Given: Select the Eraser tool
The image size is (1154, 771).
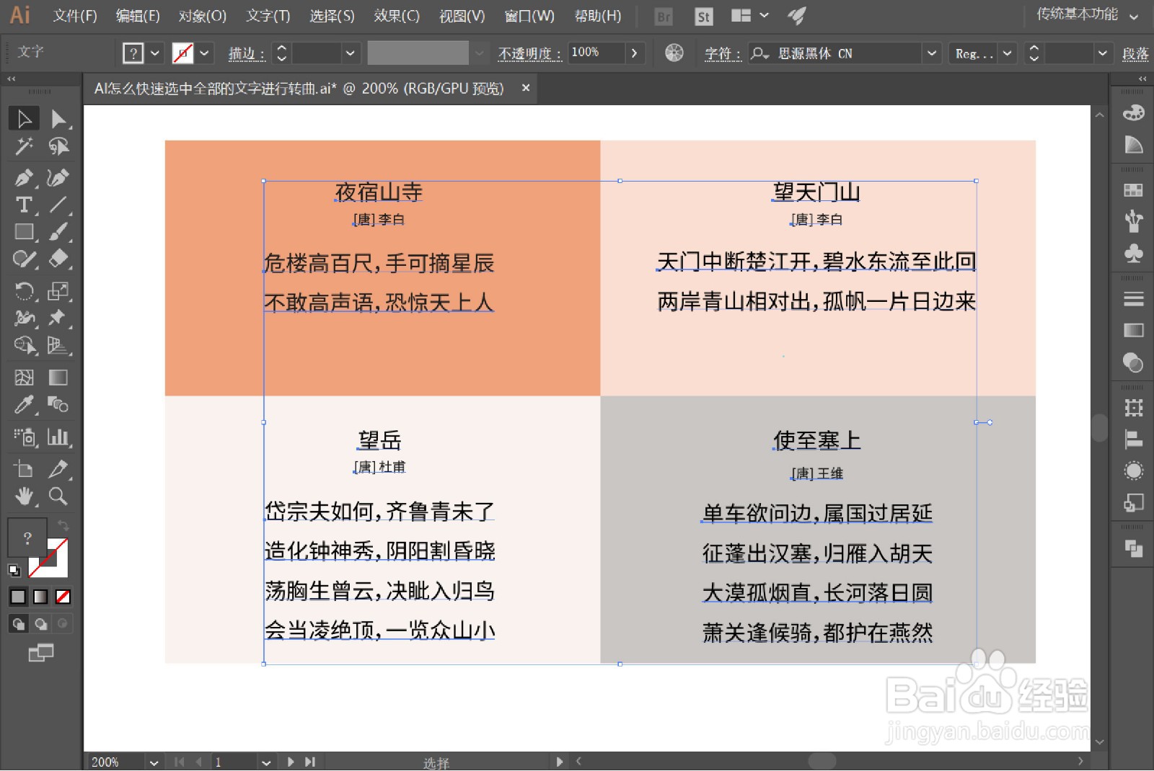Looking at the screenshot, I should [x=58, y=259].
